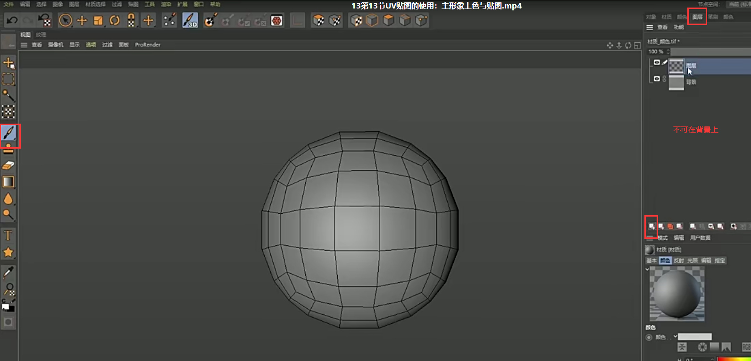Screen dimensions: 751x361
Task: Open the layer panel hamburger menu
Action: [650, 27]
